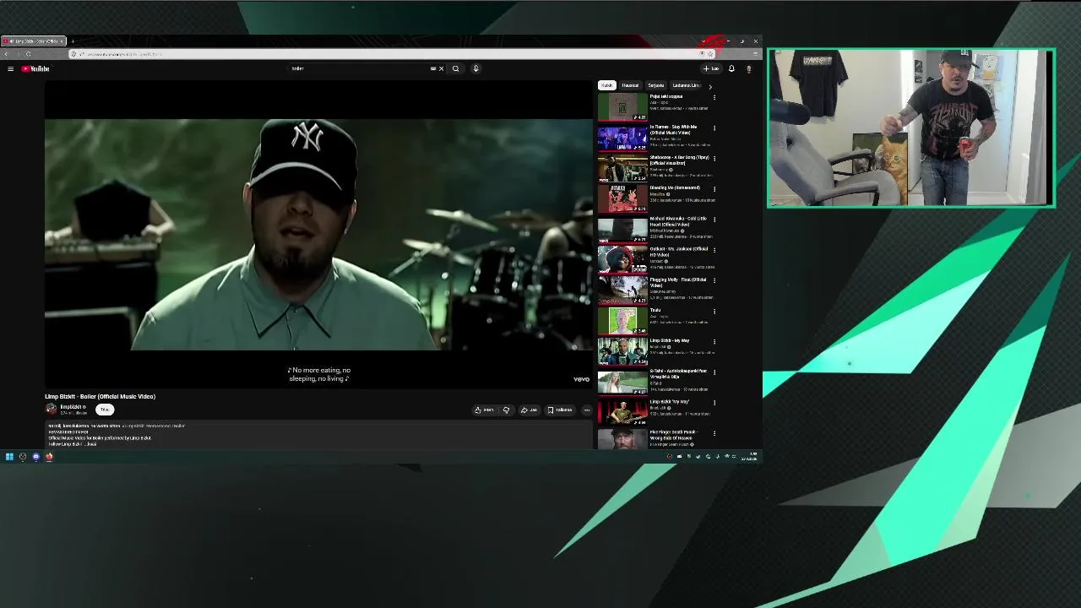Open options menu for In Flames Stay With Me
The height and width of the screenshot is (608, 1081).
[x=714, y=128]
